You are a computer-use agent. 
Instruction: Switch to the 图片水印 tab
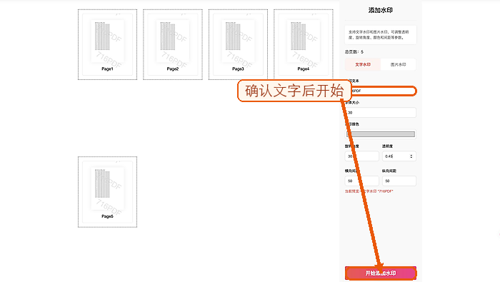399,64
